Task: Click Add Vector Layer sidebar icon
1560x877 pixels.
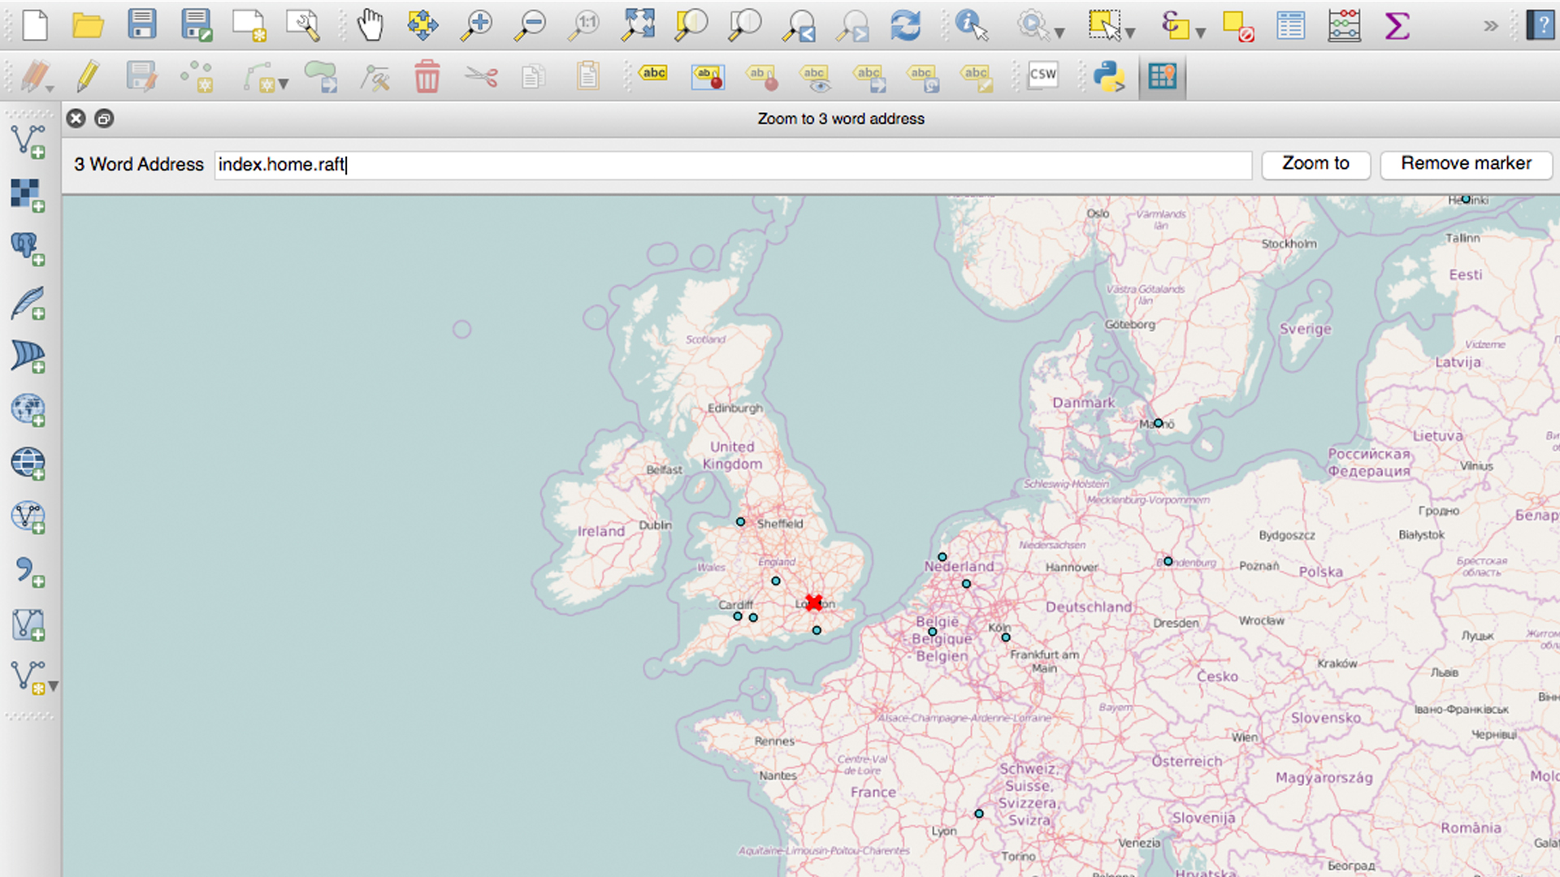Action: coord(28,141)
